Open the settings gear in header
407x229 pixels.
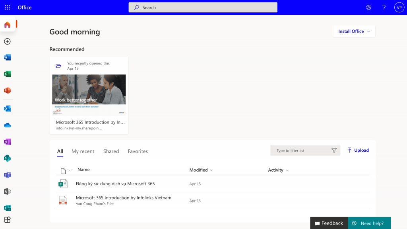tap(369, 8)
